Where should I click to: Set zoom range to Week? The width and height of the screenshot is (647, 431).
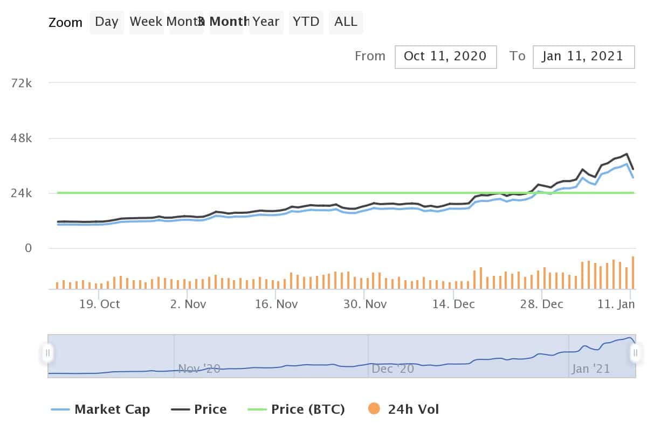click(x=146, y=22)
